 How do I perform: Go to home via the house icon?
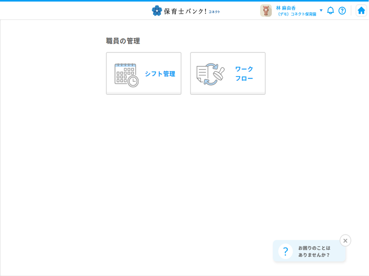click(x=361, y=11)
